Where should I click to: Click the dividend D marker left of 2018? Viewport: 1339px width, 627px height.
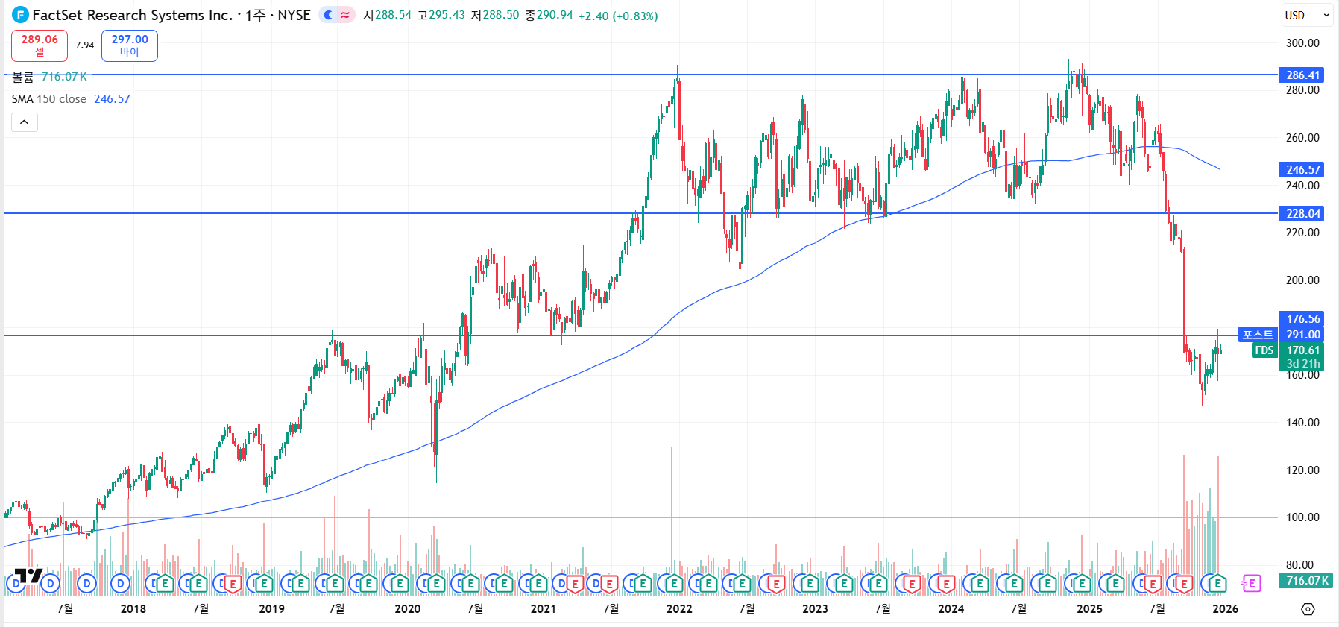pyautogui.click(x=120, y=584)
